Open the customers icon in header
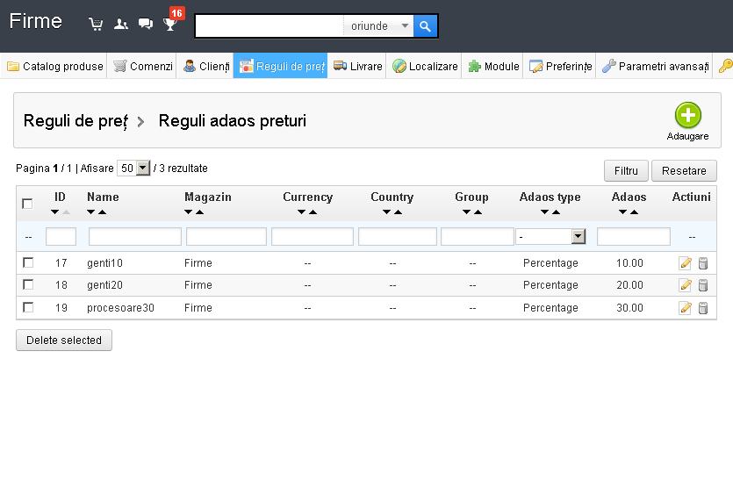 click(121, 25)
